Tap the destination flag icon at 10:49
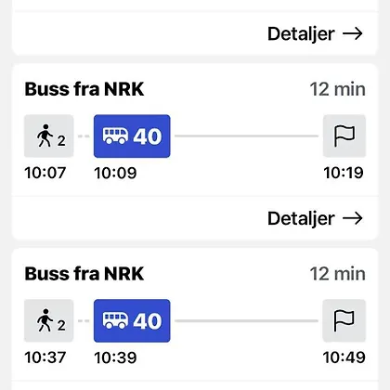The height and width of the screenshot is (390, 390). point(344,320)
